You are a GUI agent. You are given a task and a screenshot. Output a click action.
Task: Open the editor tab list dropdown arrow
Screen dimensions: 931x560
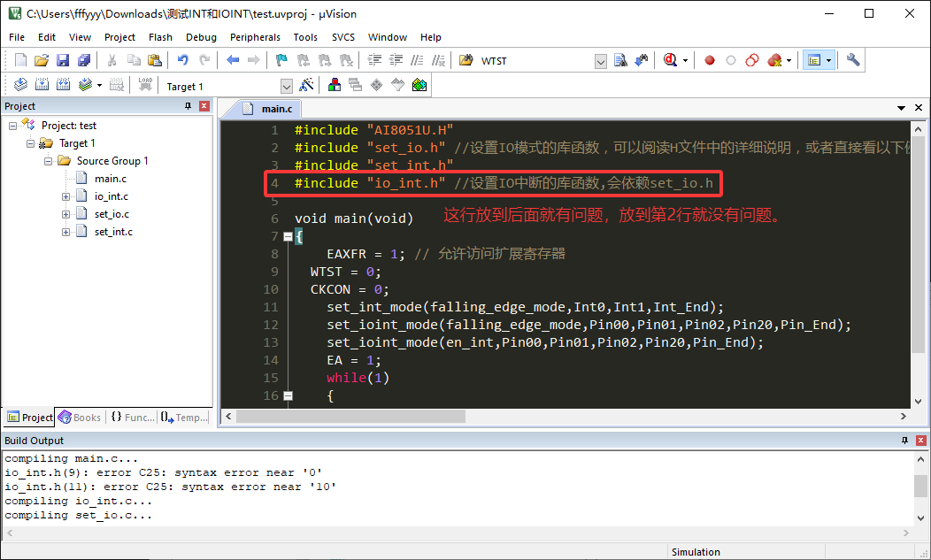[901, 108]
